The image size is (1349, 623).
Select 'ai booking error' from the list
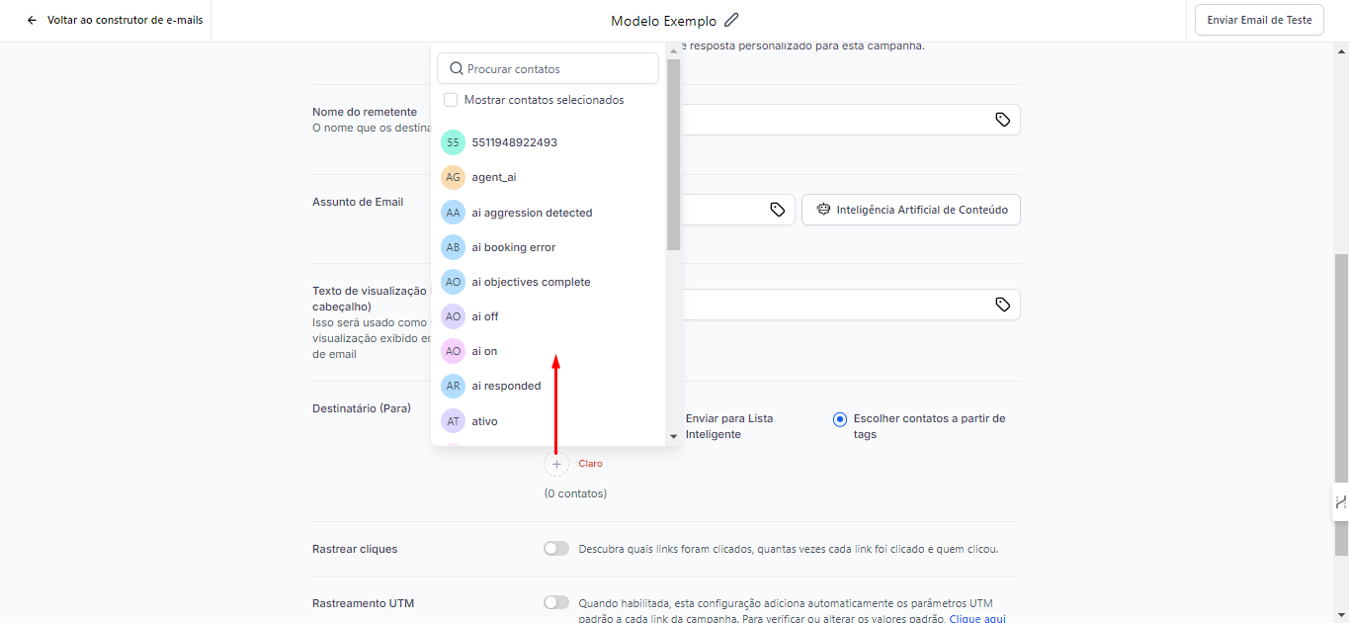click(x=513, y=247)
